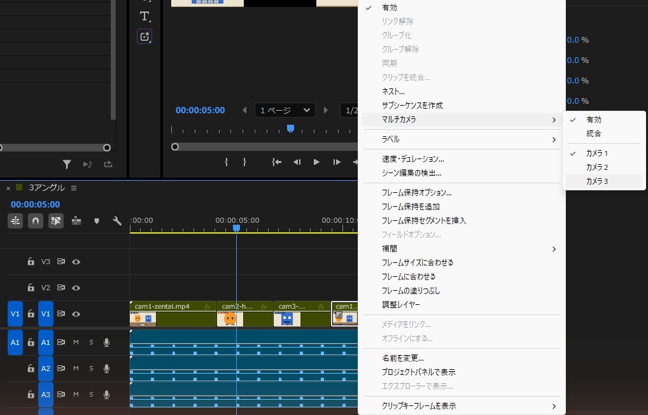Open 速度・デュレーション... dialog
The height and width of the screenshot is (415, 648).
coord(461,158)
